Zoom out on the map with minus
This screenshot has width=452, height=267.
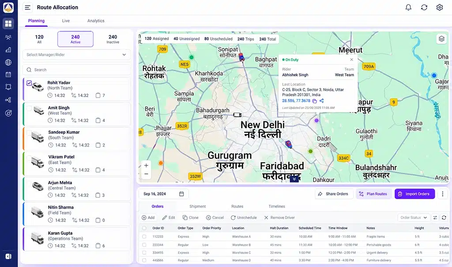point(146,174)
